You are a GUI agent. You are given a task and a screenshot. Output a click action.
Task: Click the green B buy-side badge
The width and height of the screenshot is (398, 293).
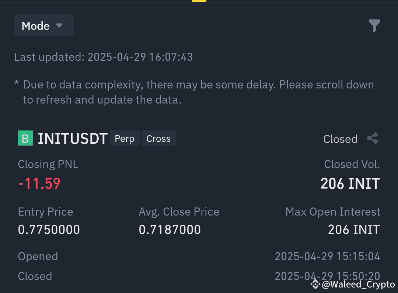pyautogui.click(x=25, y=138)
